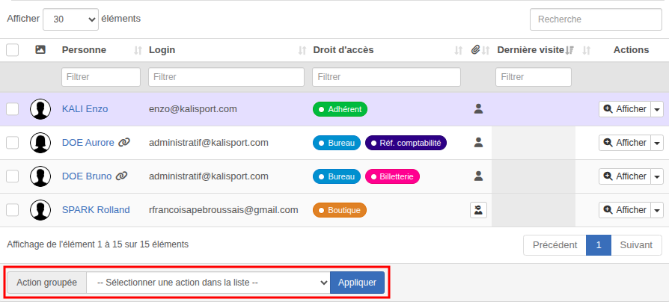The height and width of the screenshot is (302, 669).
Task: Click the boxed user icon in SPARK Rolland's row
Action: 478,210
